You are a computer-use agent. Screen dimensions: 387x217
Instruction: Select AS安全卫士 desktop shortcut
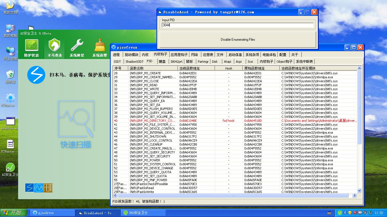pyautogui.click(x=10, y=170)
